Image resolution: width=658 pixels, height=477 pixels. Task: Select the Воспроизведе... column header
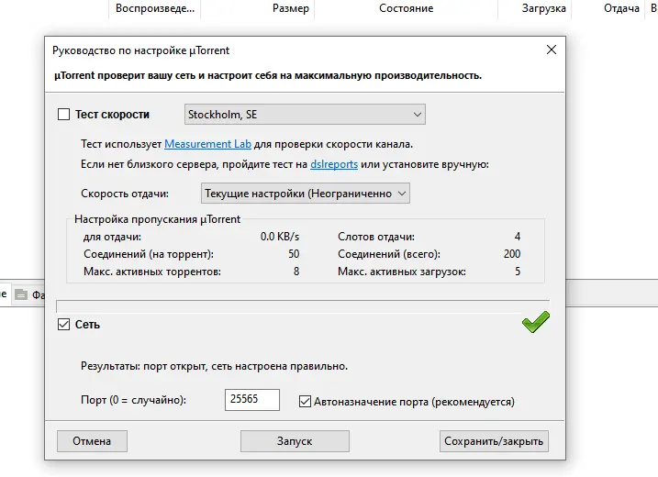click(x=154, y=8)
